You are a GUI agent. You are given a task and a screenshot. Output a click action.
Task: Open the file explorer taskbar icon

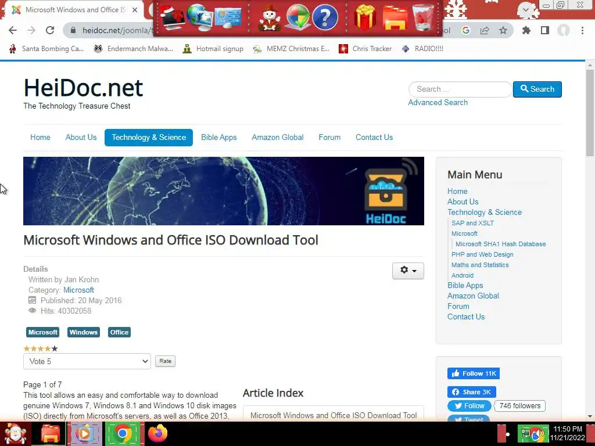point(50,434)
